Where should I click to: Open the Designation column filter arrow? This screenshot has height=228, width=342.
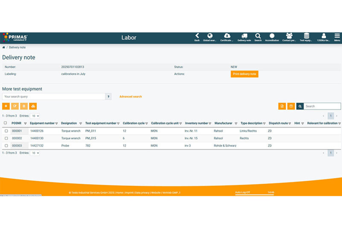point(81,123)
